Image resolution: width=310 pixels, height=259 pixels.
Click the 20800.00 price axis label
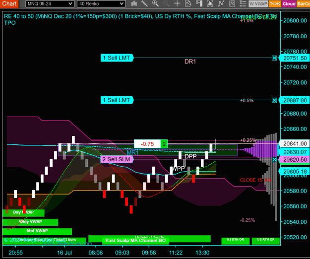click(295, 20)
